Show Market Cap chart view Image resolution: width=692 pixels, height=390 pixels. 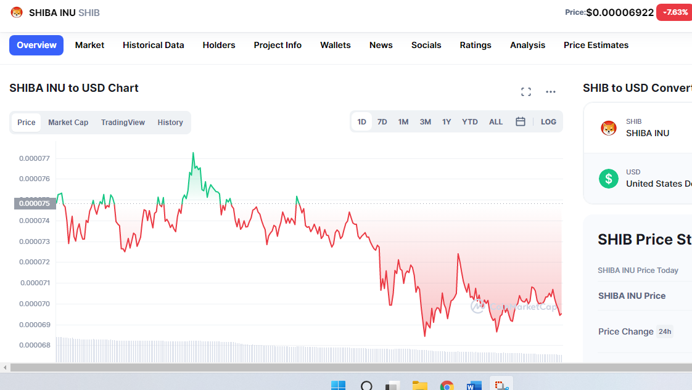tap(68, 123)
